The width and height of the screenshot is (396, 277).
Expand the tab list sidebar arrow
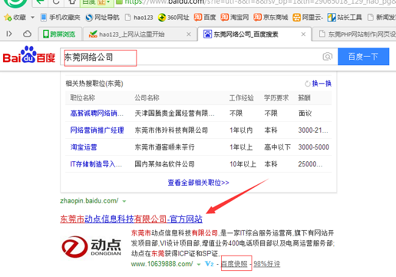pos(9,33)
